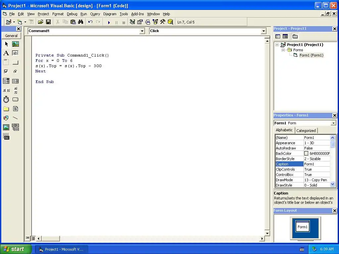
Task: Open Add Project dropdown arrow
Action: (x=14, y=22)
